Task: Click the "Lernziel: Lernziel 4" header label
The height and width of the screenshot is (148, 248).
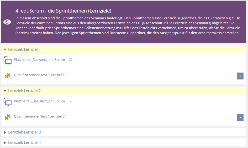Action: click(x=24, y=142)
